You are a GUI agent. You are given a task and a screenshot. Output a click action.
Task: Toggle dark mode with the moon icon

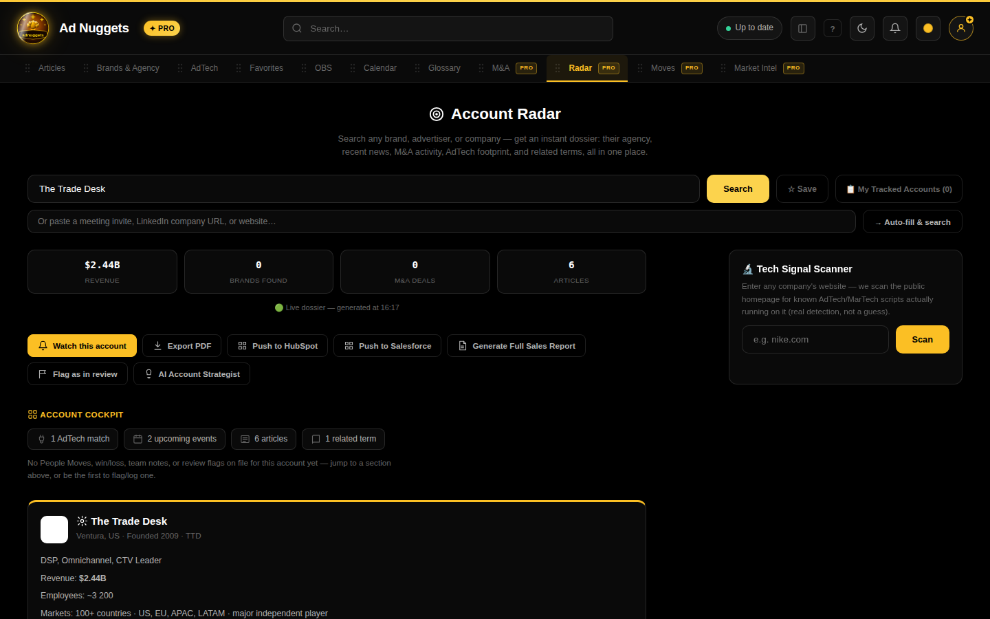pyautogui.click(x=862, y=28)
